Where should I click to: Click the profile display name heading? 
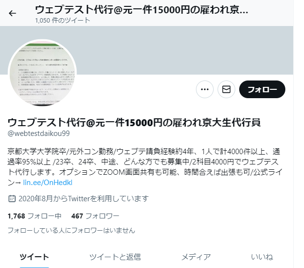tap(134, 122)
